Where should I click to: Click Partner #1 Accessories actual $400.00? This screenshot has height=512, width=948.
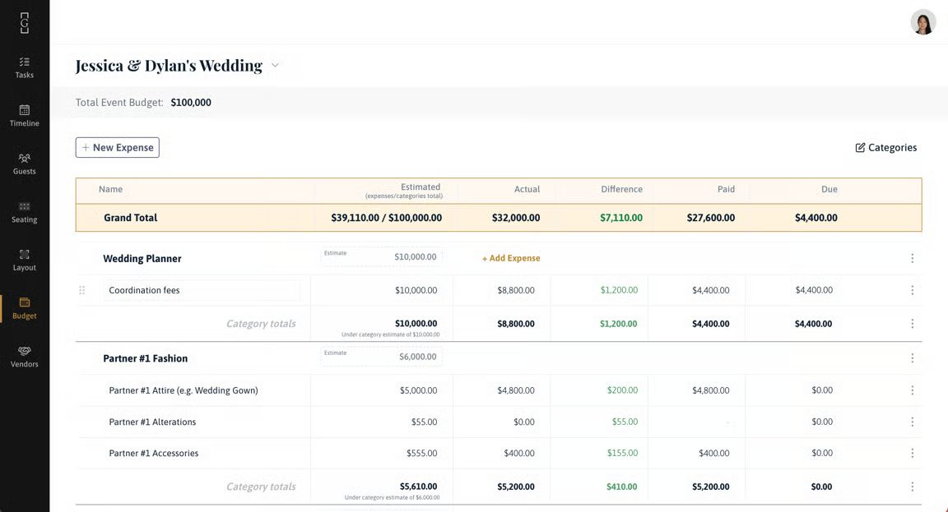[519, 453]
